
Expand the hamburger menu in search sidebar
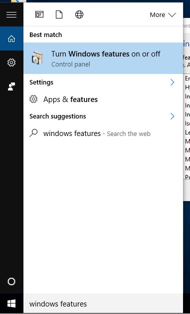[11, 14]
